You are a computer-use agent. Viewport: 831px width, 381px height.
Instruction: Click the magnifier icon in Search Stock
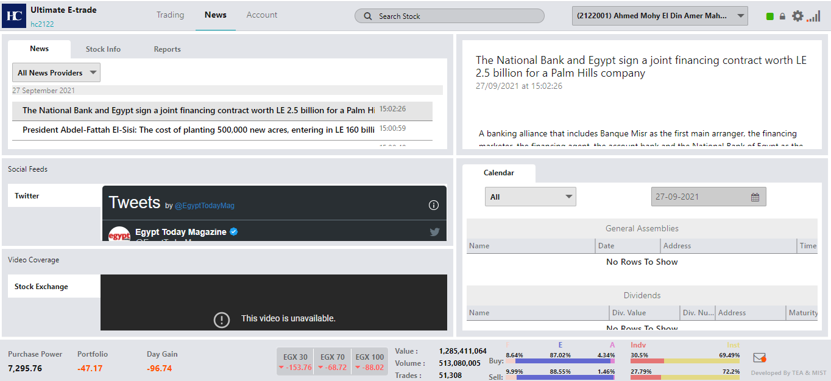click(367, 16)
